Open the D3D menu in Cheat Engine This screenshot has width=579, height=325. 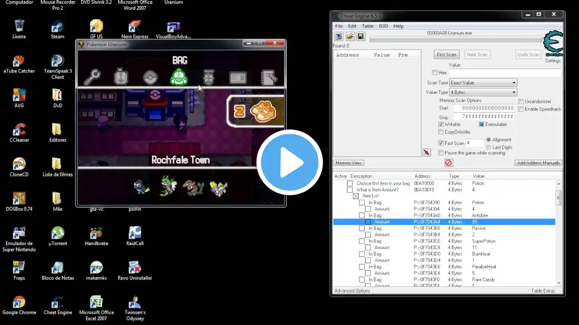(x=384, y=26)
